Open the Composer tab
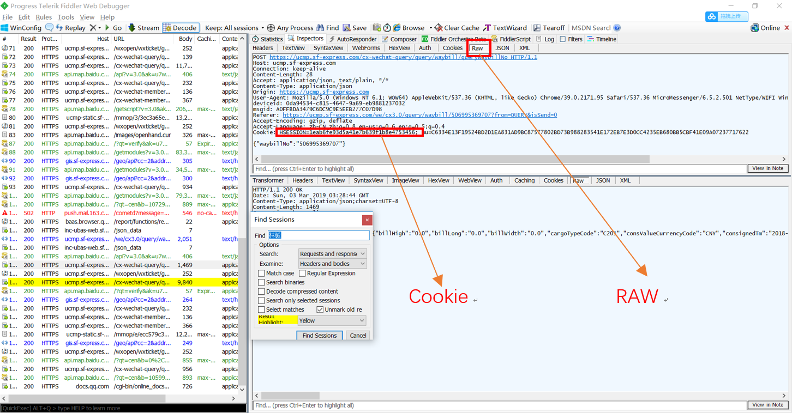 click(399, 39)
